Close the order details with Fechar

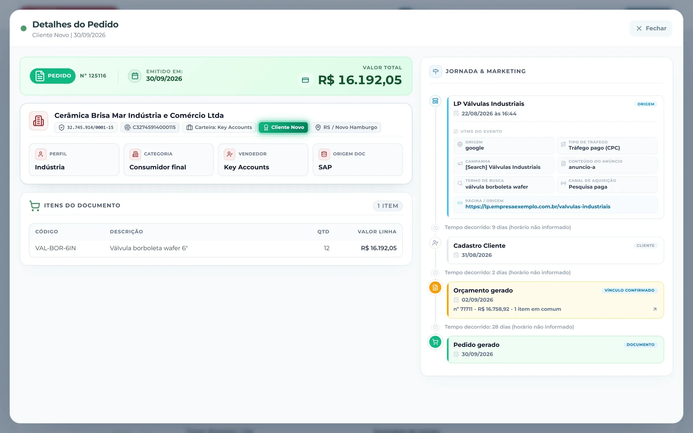[x=651, y=28]
